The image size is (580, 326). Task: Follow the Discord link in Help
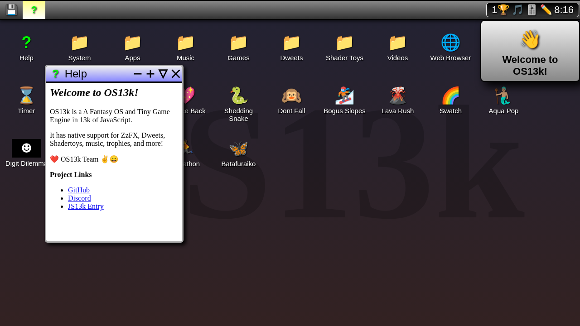[x=79, y=198]
